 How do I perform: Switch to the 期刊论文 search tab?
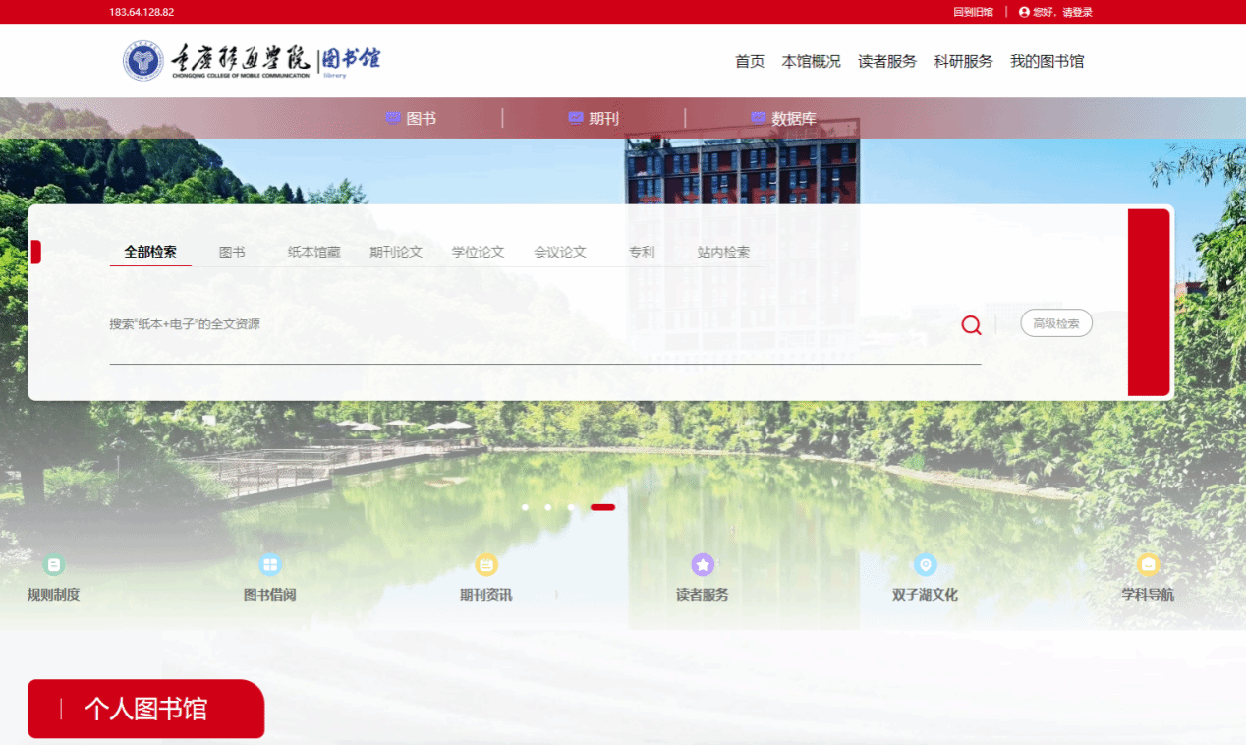(x=396, y=252)
